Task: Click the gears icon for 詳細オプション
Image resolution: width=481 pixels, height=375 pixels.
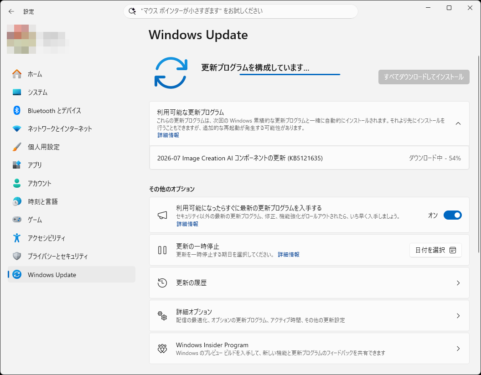Action: click(x=162, y=315)
